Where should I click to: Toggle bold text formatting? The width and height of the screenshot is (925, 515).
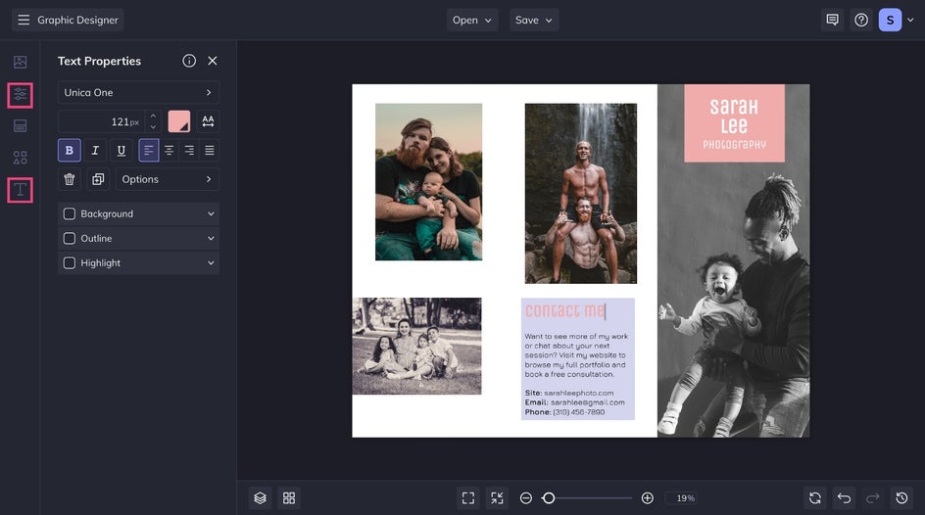[x=69, y=150]
